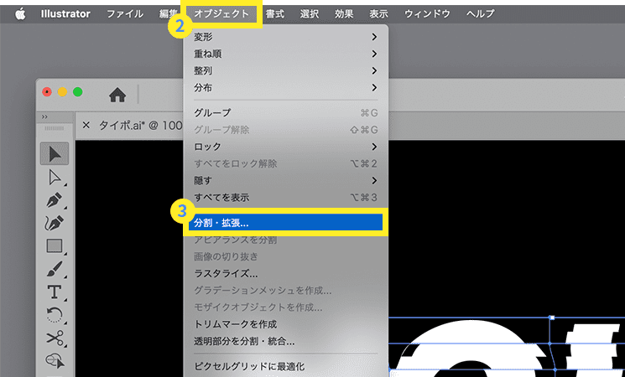Select the Scissors tool
The height and width of the screenshot is (377, 625).
(55, 338)
